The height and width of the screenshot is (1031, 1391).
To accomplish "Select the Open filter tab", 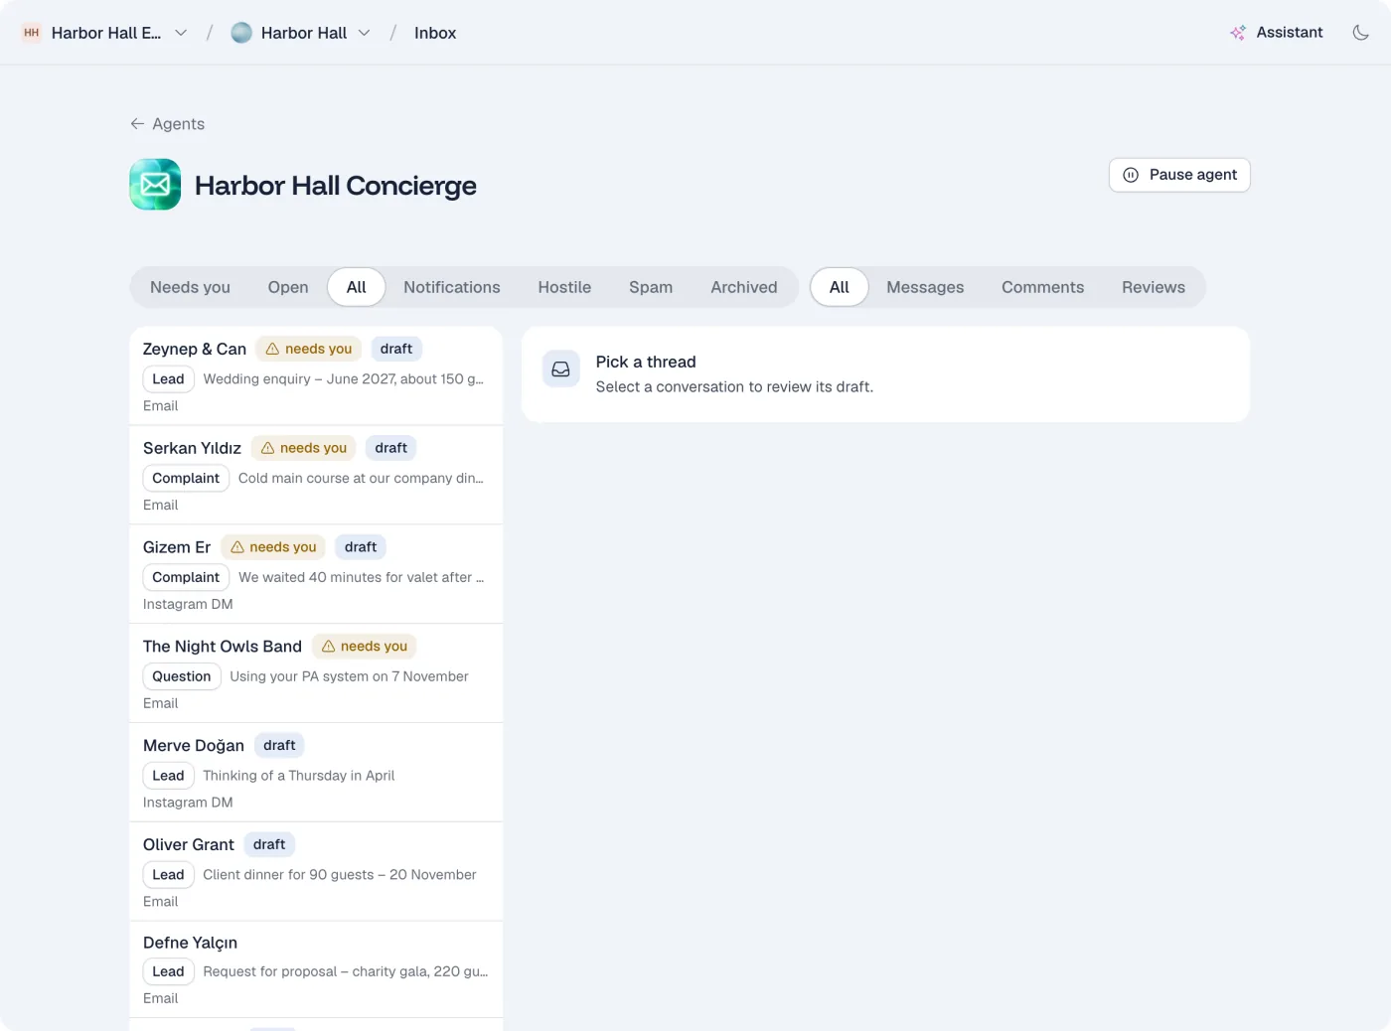I will click(288, 287).
